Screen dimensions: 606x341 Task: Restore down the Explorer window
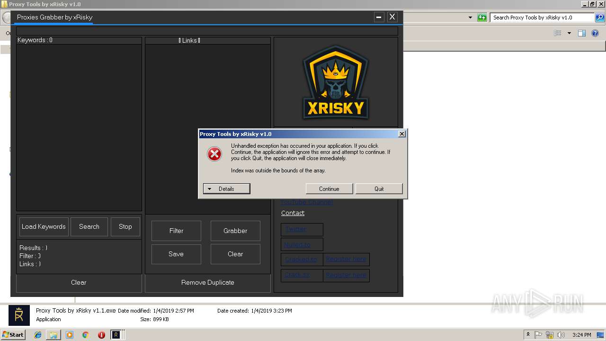[592, 4]
